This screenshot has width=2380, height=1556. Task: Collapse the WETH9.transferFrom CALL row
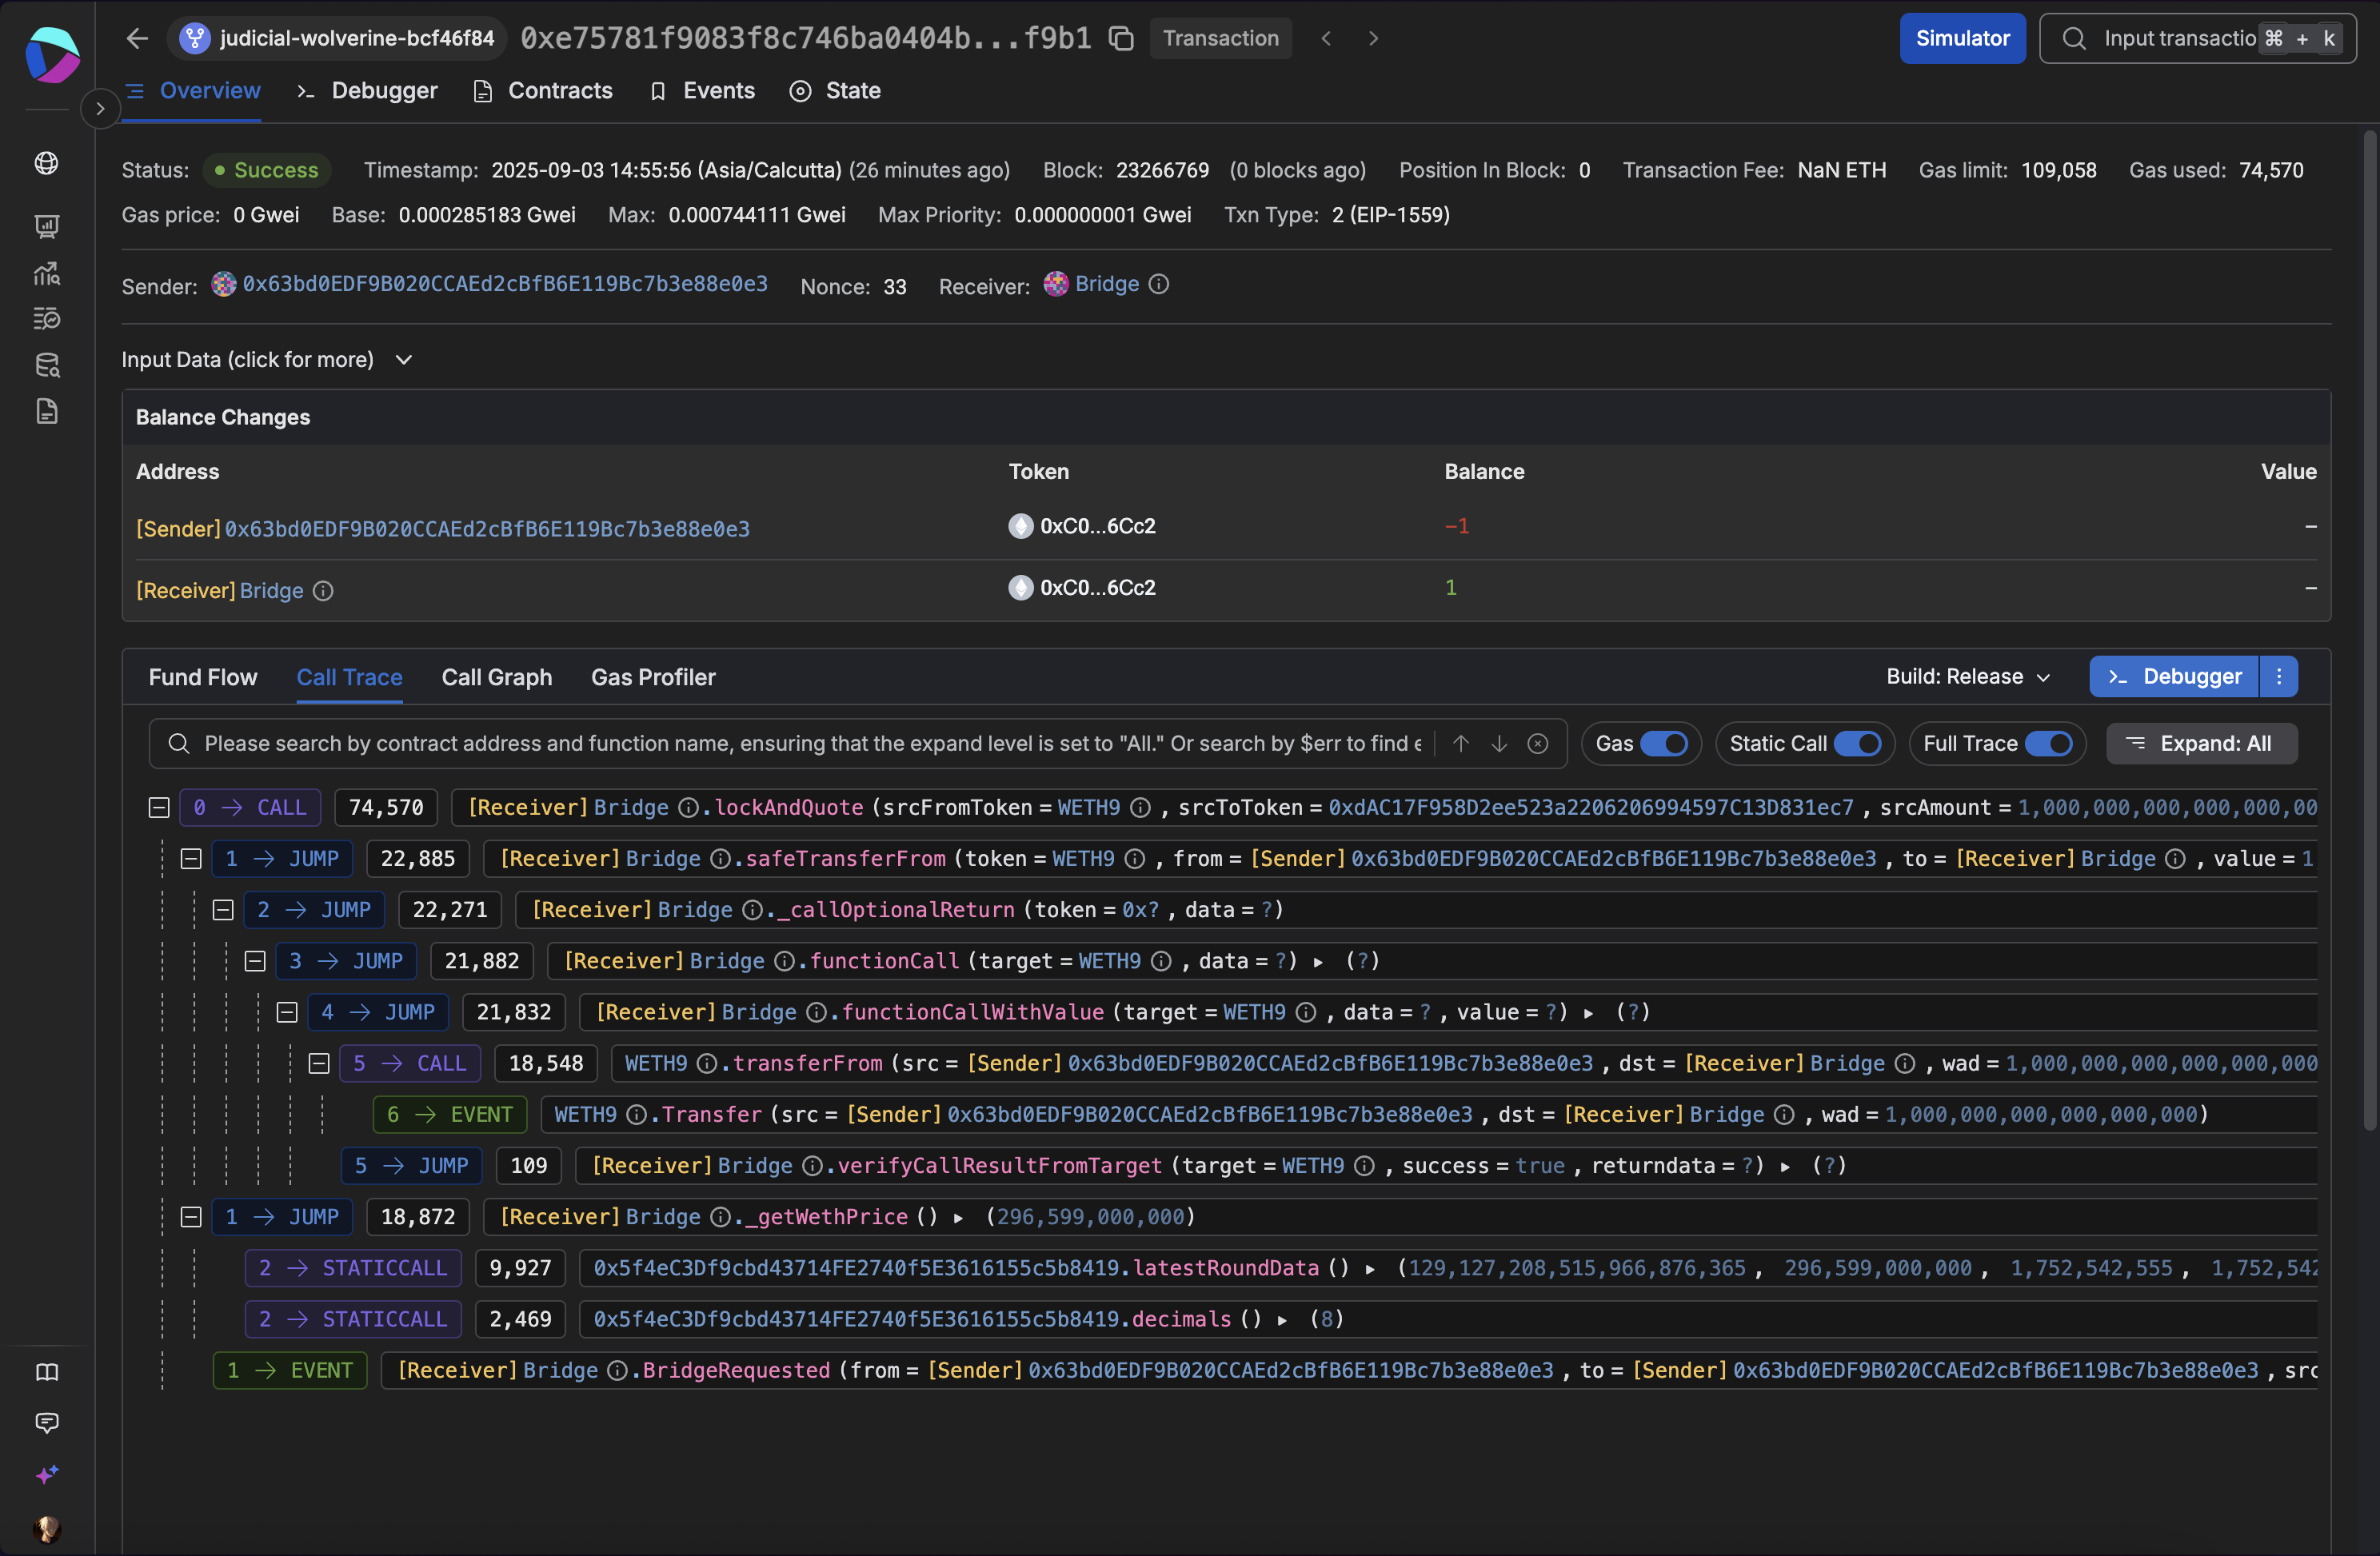(319, 1063)
